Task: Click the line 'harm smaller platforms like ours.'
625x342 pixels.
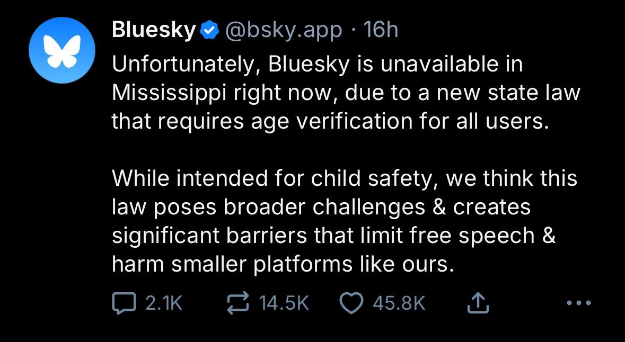Action: coord(283,264)
